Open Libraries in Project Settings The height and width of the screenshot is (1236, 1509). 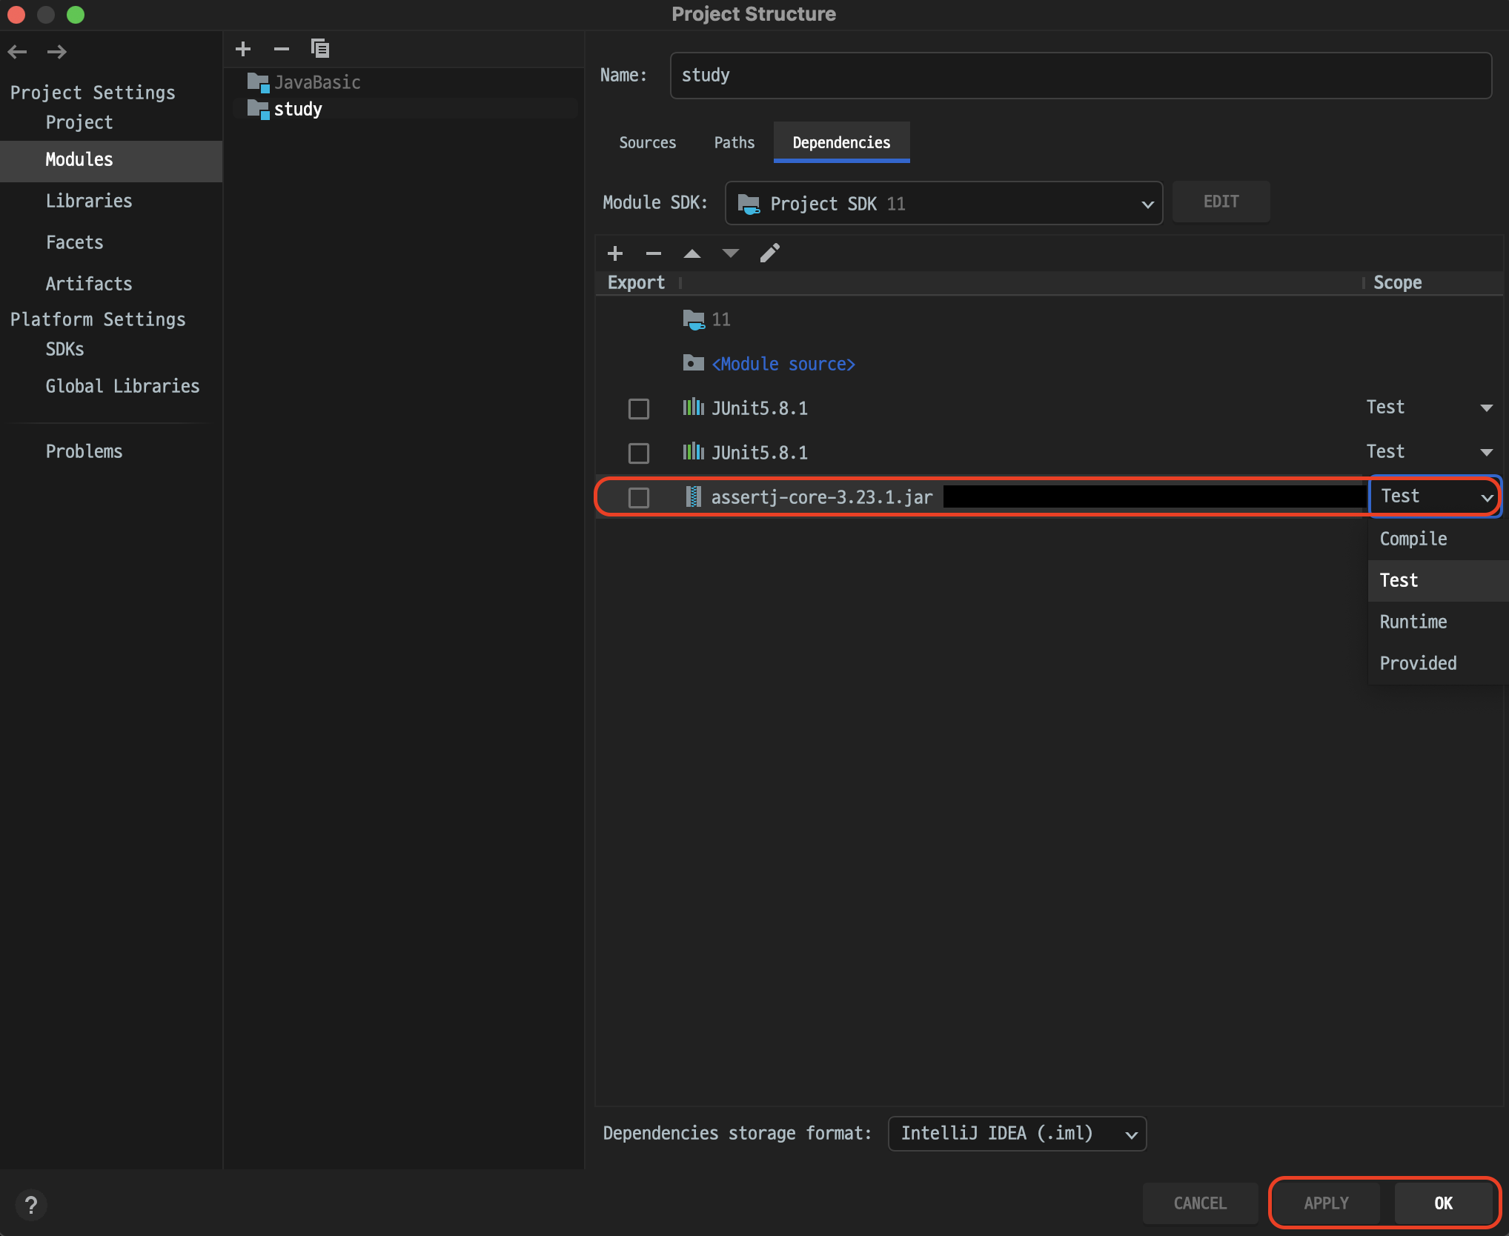tap(89, 201)
